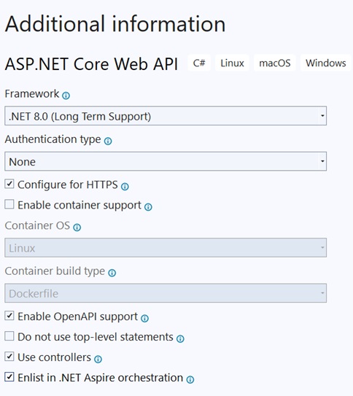Click the info icon beside Framework
Viewport: 353px width, 396px height.
click(x=66, y=96)
